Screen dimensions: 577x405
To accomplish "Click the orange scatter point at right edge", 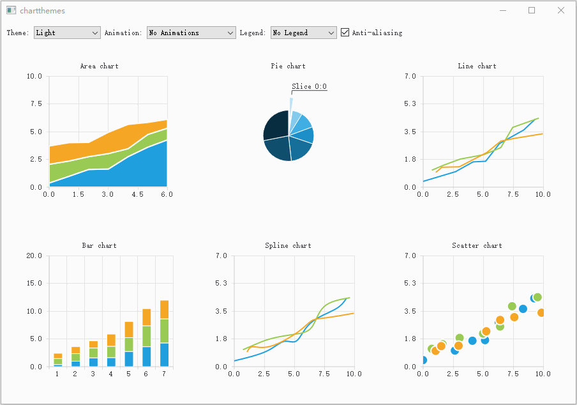I will (x=541, y=312).
